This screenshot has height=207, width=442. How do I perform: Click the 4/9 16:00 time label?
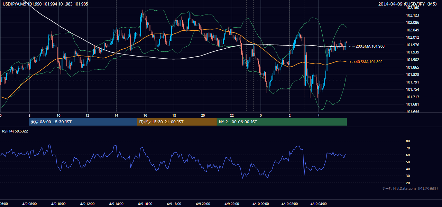[145, 204]
